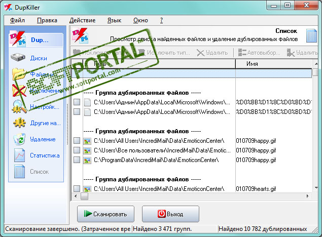Click the Автовыбор... toolbar button
The height and width of the screenshot is (237, 322).
point(259,53)
